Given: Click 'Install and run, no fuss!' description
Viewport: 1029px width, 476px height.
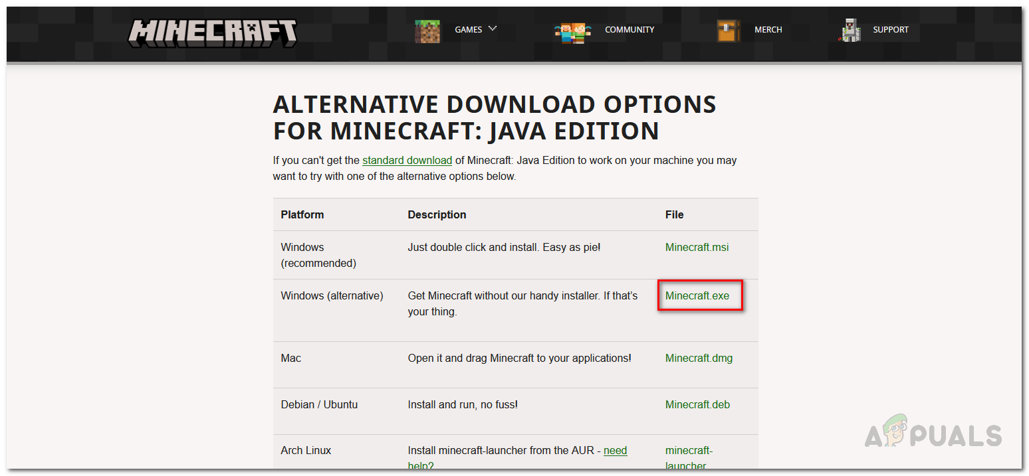Looking at the screenshot, I should [x=463, y=404].
